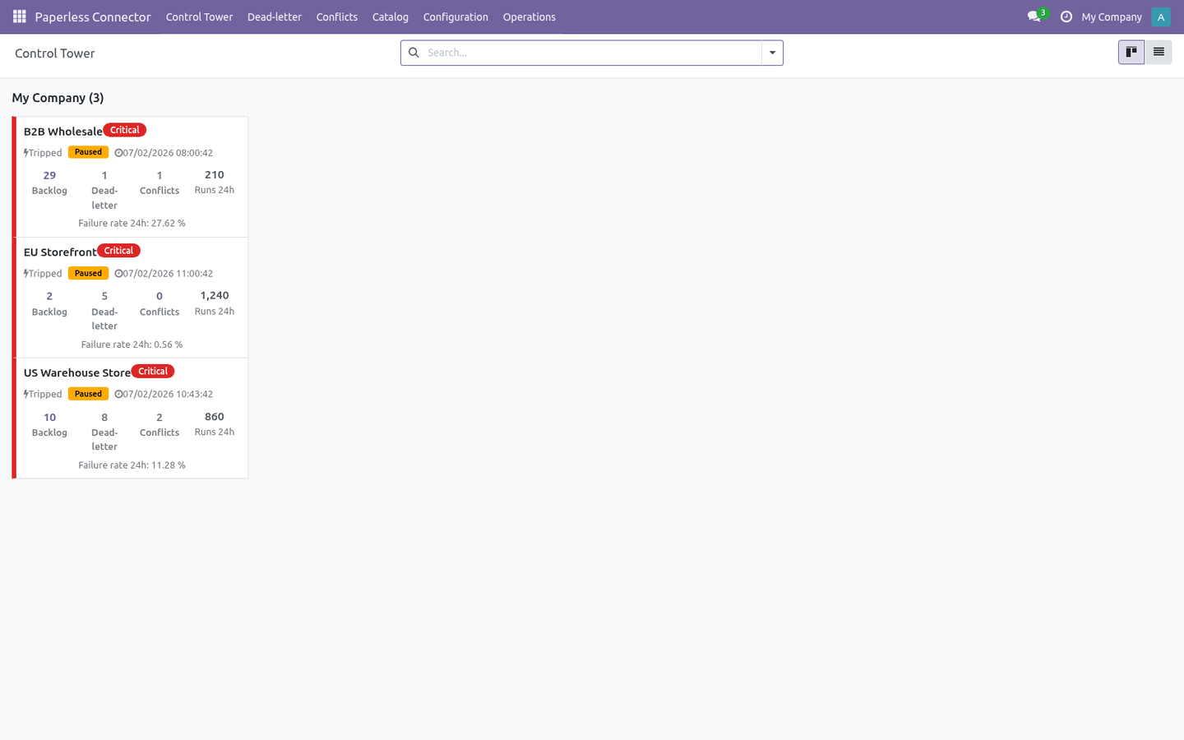Open the Control Tower menu
This screenshot has height=740, width=1184.
click(x=199, y=16)
